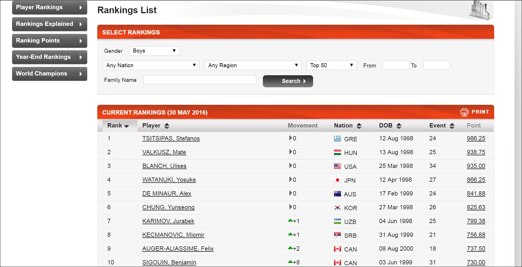Open the Top 50 dropdown
Viewport: 522px width, 267px height.
point(331,65)
